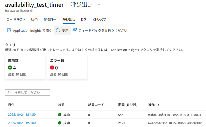Click duration value 555
206x127 pixels.
click(x=121, y=115)
